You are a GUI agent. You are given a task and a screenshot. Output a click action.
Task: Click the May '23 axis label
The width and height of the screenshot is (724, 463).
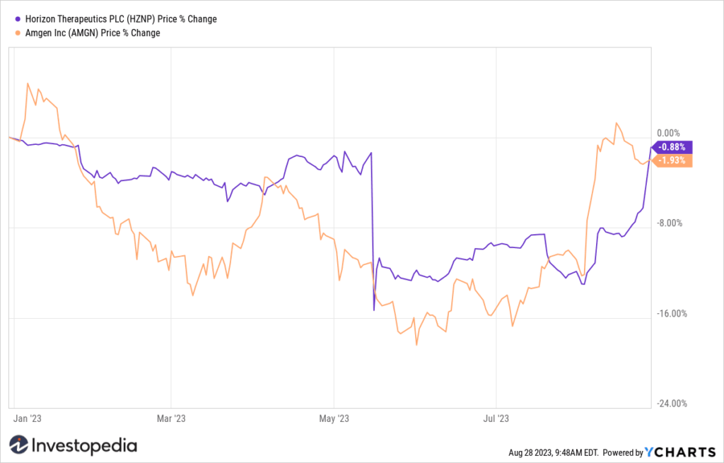pyautogui.click(x=334, y=418)
